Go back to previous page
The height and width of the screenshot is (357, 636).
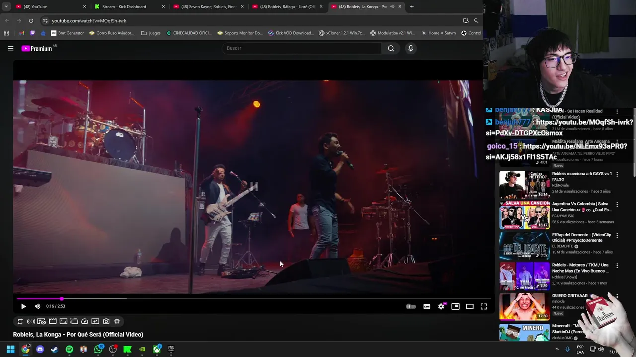point(7,21)
